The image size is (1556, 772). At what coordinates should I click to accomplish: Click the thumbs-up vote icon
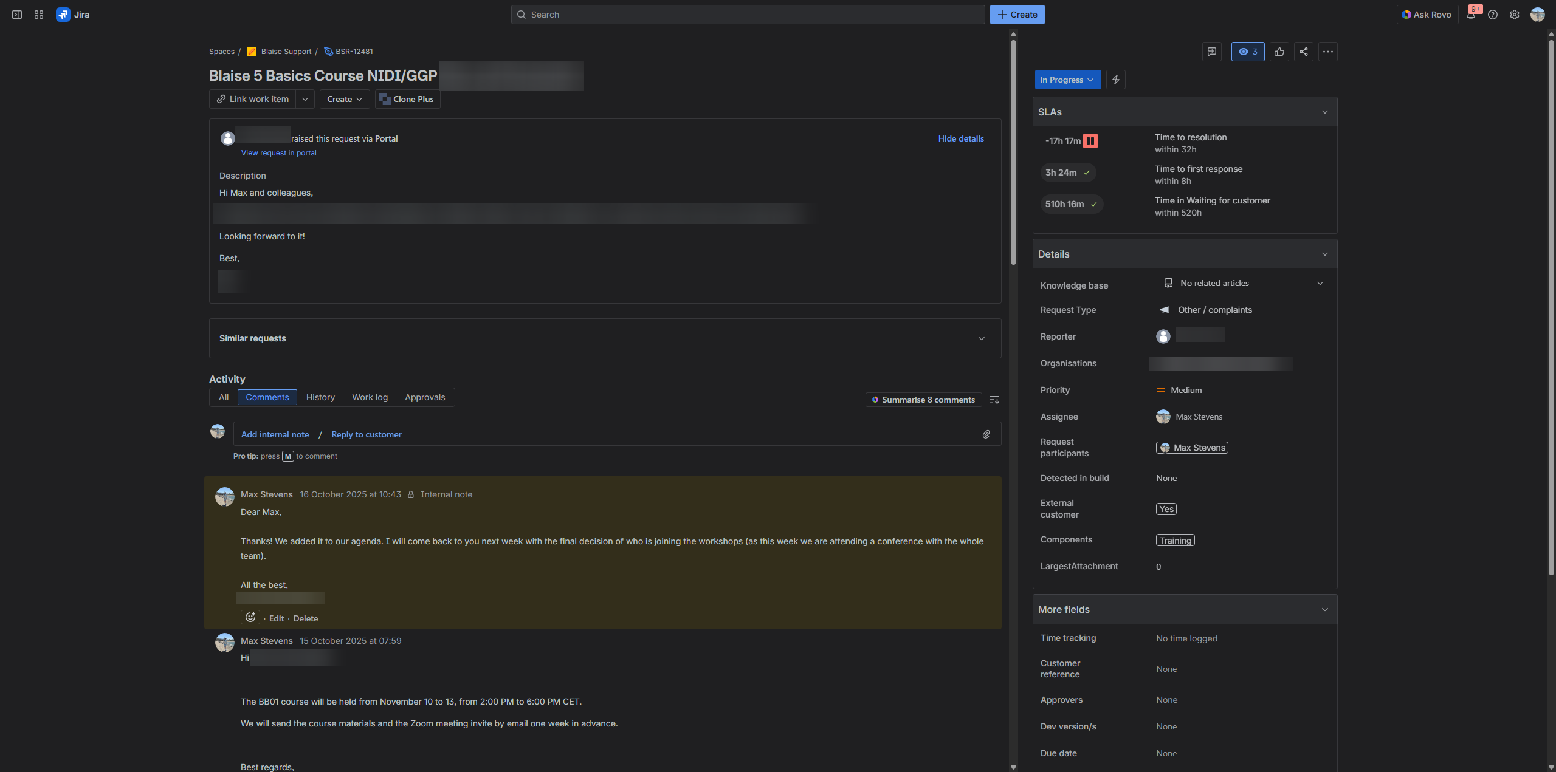pos(1279,52)
